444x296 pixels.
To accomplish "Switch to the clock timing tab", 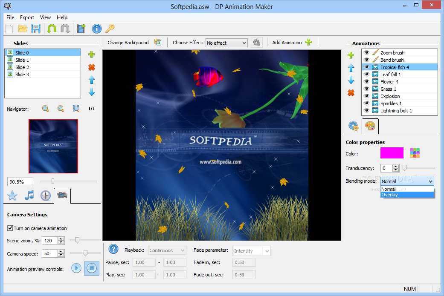I will pyautogui.click(x=46, y=195).
